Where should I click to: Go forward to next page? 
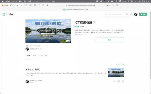(x=21, y=5)
